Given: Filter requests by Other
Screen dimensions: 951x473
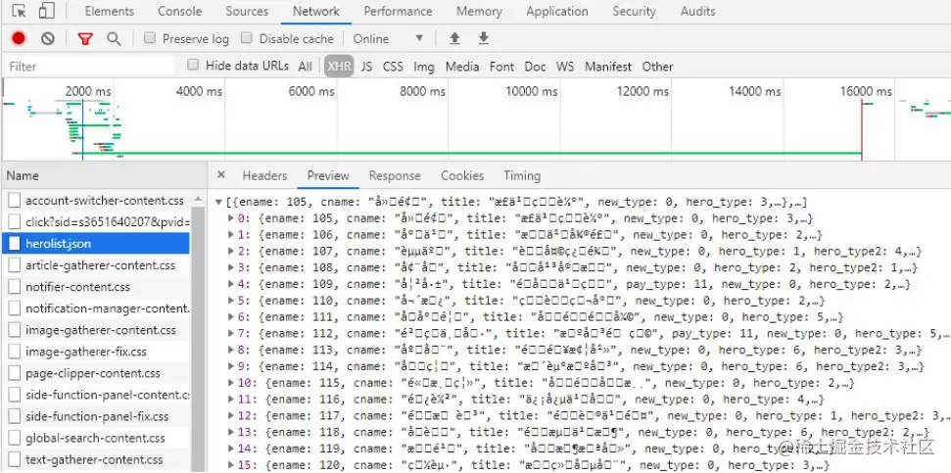Looking at the screenshot, I should pyautogui.click(x=657, y=67).
